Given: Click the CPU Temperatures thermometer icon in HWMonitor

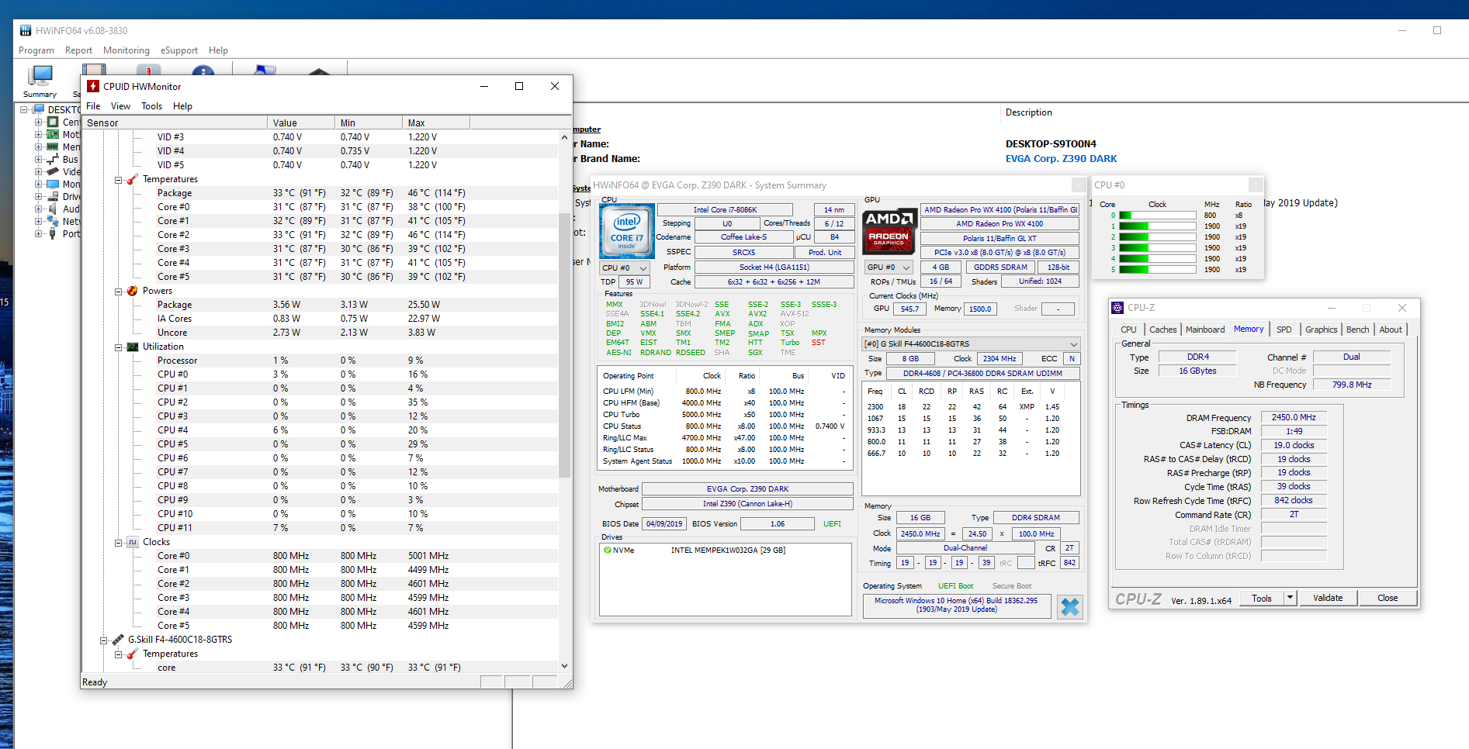Looking at the screenshot, I should click(x=133, y=179).
